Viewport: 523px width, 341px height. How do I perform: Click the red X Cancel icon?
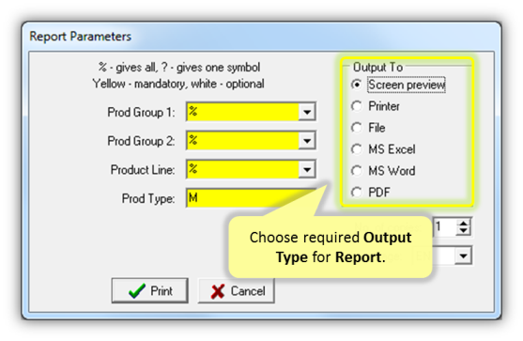coord(218,291)
